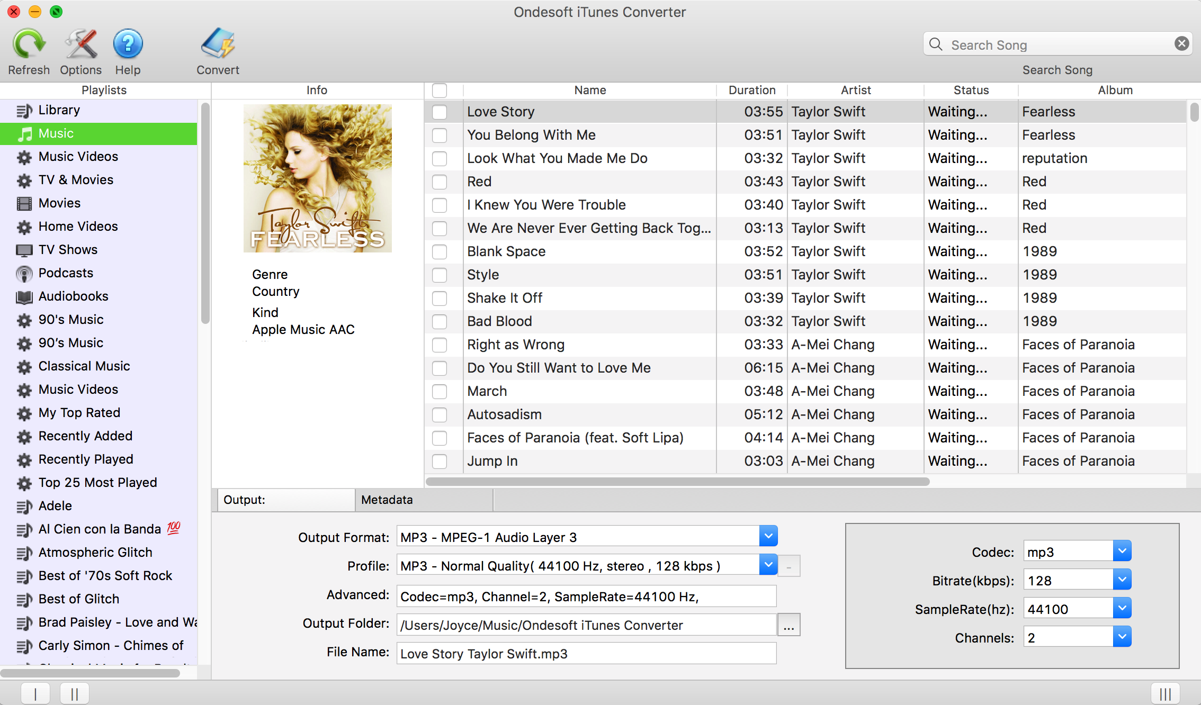Switch to the Output tab
The width and height of the screenshot is (1201, 705).
[284, 500]
